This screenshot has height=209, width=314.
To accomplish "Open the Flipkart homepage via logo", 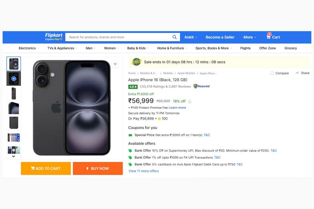I will click(53, 37).
